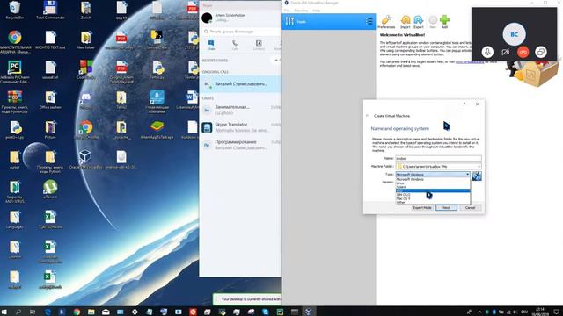Click Cancel in Create Virtual Machine dialog

pyautogui.click(x=470, y=208)
